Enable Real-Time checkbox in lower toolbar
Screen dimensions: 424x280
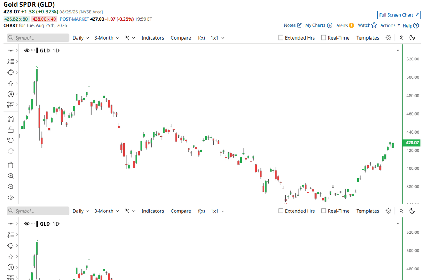pos(323,211)
